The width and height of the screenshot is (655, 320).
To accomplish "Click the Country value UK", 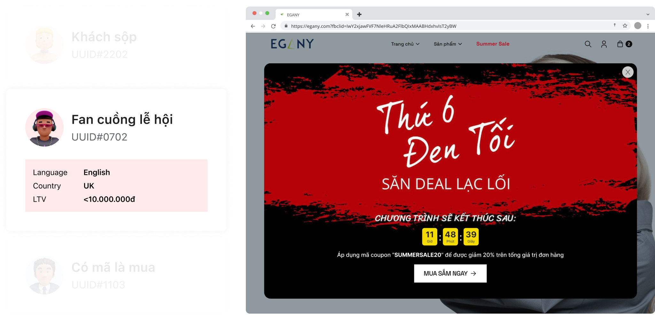I will [x=89, y=186].
